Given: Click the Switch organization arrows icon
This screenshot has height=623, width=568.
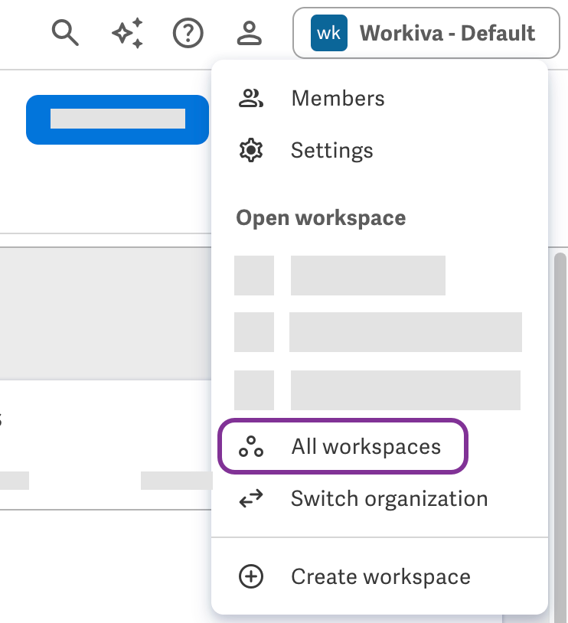Looking at the screenshot, I should pyautogui.click(x=251, y=499).
